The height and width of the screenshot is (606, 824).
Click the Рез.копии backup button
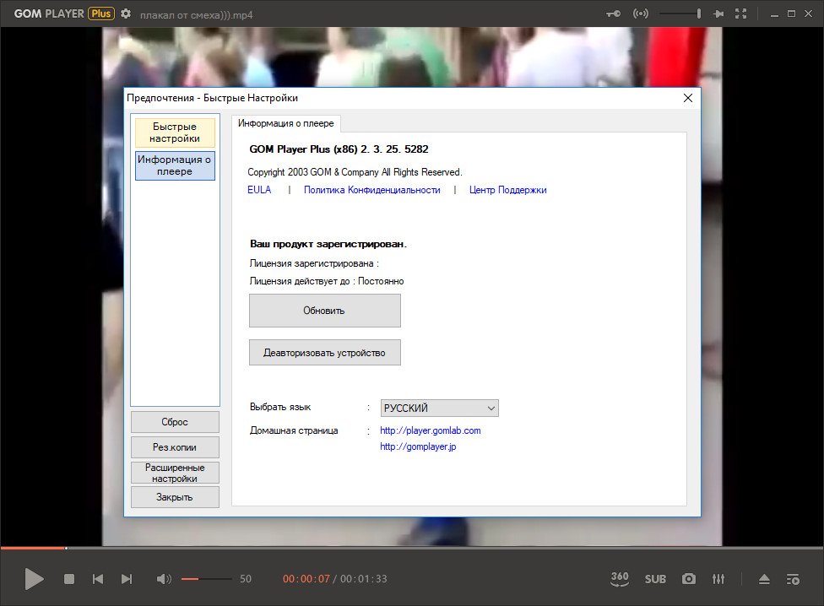pos(175,446)
